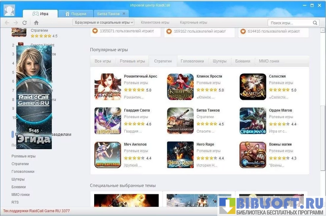
Task: Select the Все игры filter tab
Action: pyautogui.click(x=103, y=61)
